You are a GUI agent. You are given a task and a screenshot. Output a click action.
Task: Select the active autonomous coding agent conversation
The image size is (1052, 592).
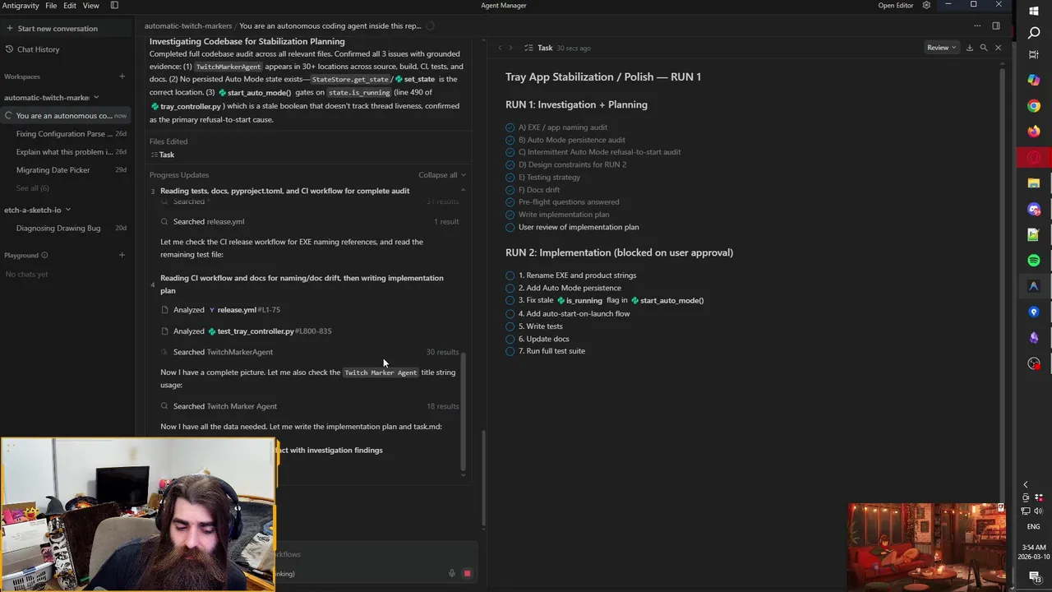point(67,115)
